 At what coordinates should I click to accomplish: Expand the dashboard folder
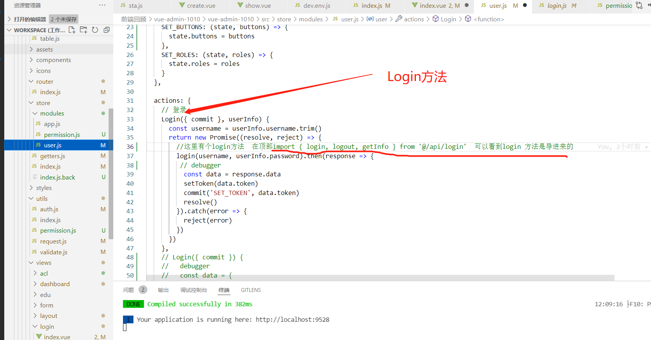click(55, 284)
